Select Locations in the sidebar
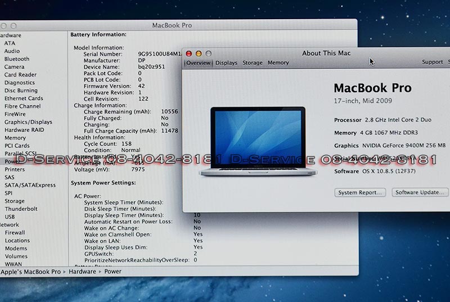 click(x=17, y=241)
